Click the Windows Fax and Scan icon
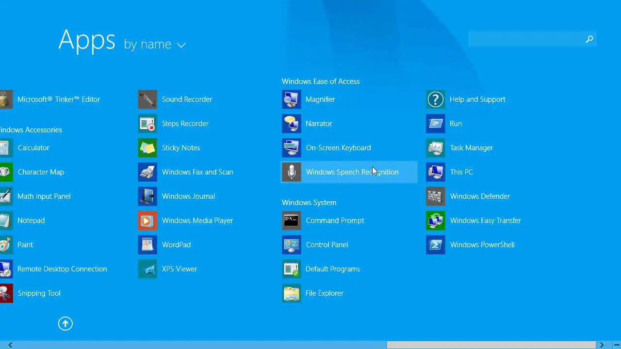The height and width of the screenshot is (349, 621). pos(147,172)
